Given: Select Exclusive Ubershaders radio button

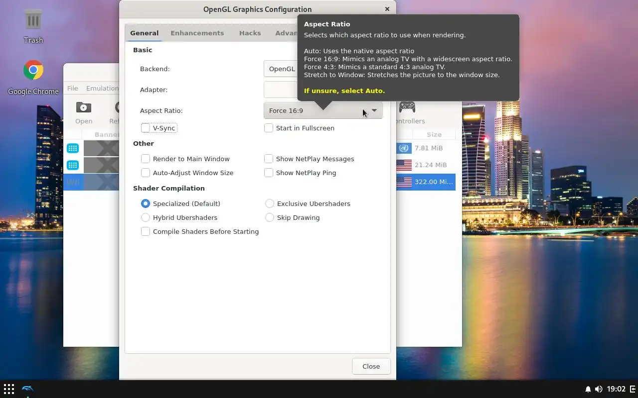Looking at the screenshot, I should coord(270,203).
